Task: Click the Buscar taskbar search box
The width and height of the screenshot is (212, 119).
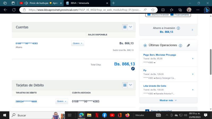Action: click(x=37, y=115)
